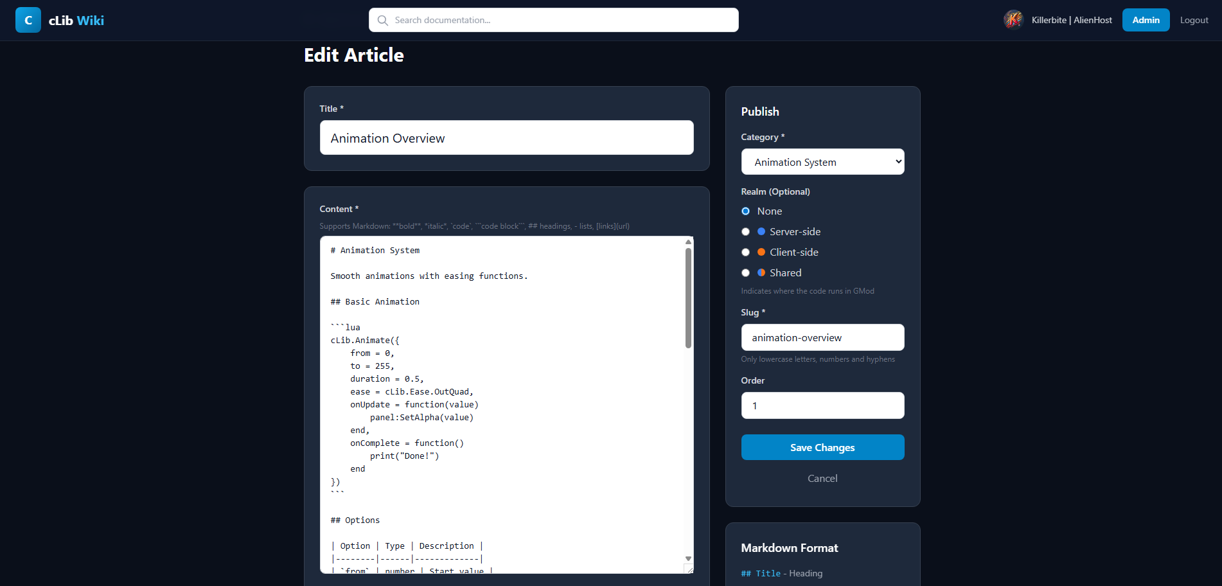Click the Logout link
1222x586 pixels.
click(x=1194, y=20)
